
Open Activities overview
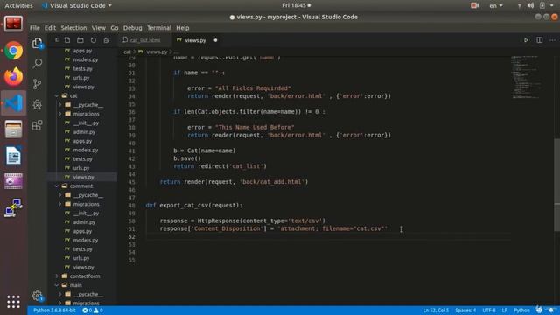(18, 6)
